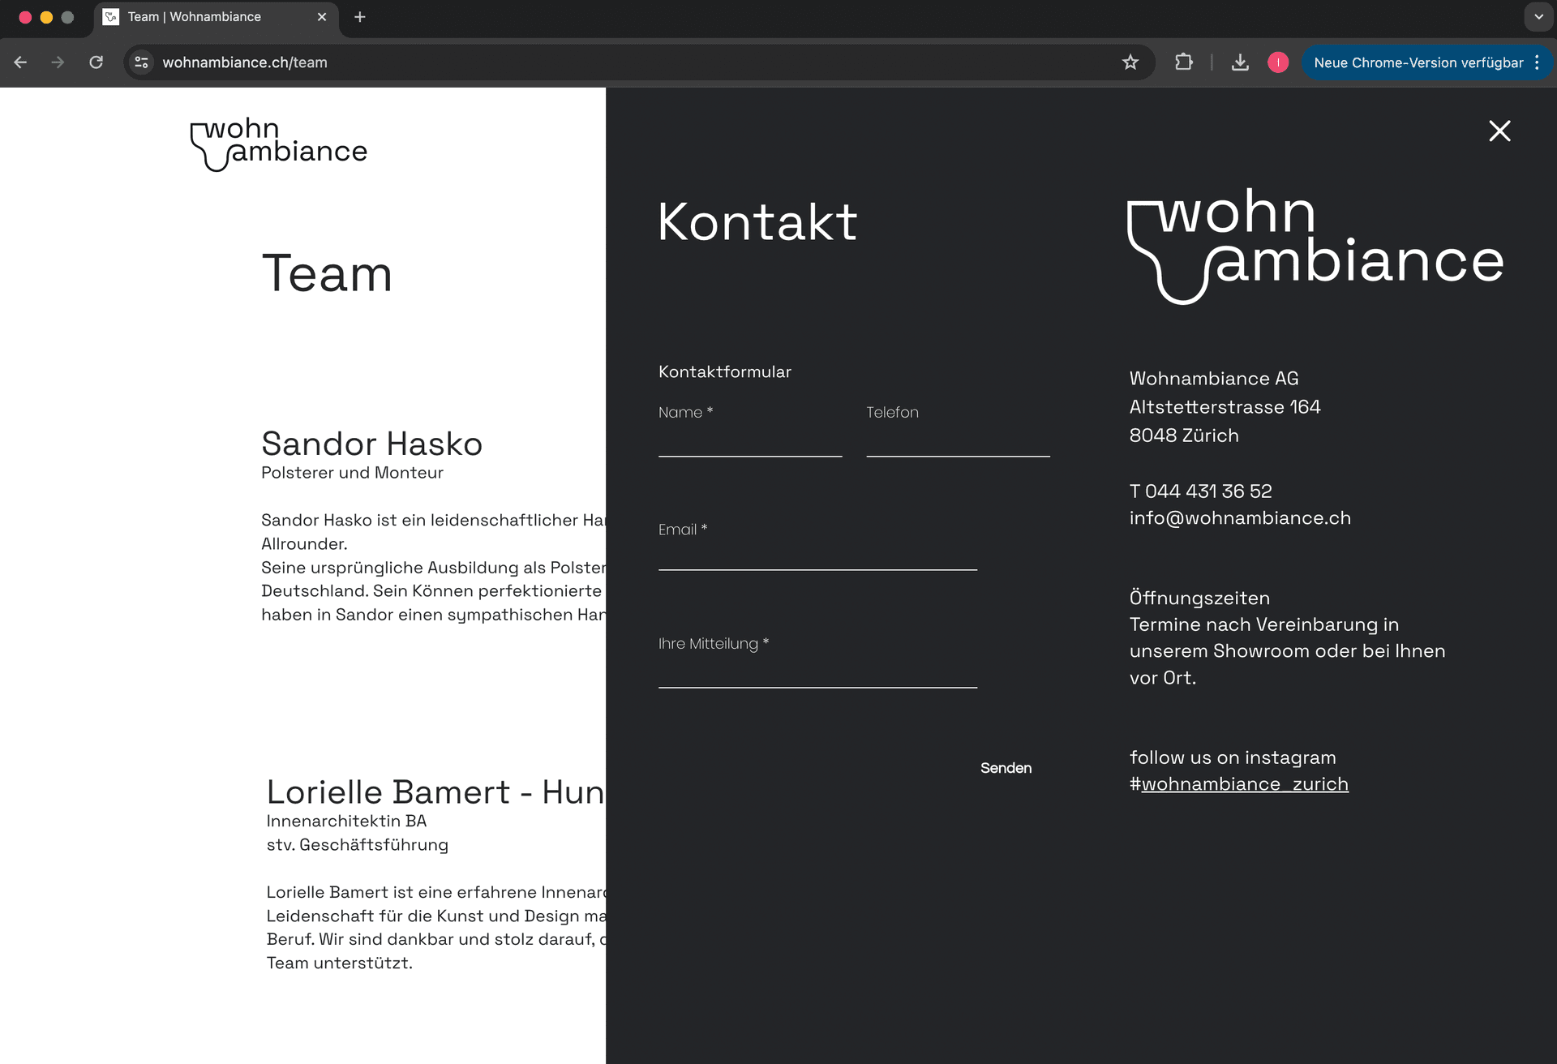Focus the Telefon input field
1557x1064 pixels.
(x=957, y=442)
